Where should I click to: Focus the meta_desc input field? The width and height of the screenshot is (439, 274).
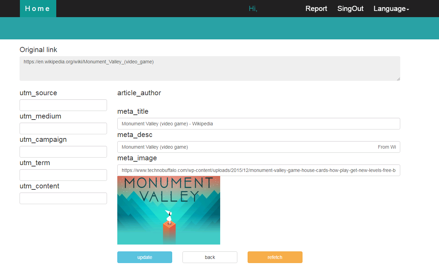coord(258,147)
